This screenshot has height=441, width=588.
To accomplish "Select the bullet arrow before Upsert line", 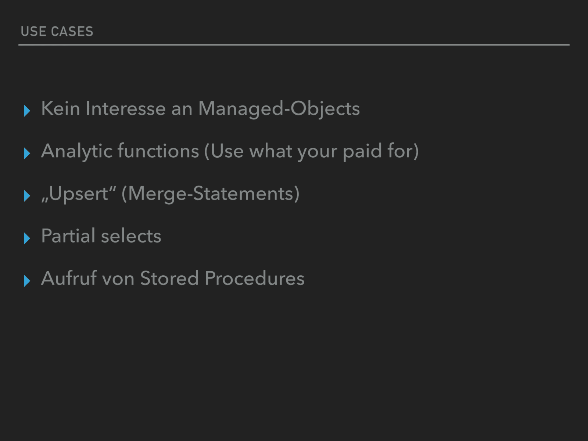I will click(x=27, y=196).
